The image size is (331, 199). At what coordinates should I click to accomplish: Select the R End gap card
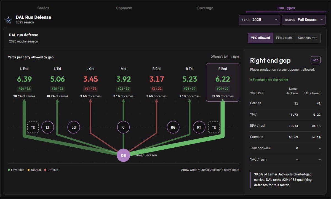pyautogui.click(x=223, y=82)
